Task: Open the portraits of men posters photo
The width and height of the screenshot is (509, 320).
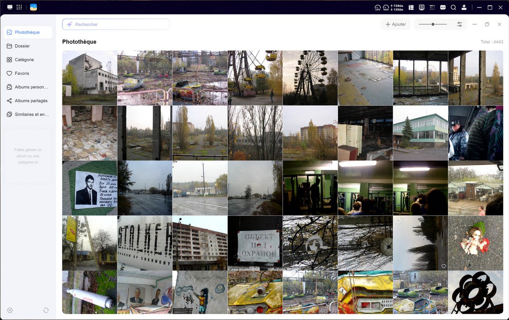Action: point(145,292)
